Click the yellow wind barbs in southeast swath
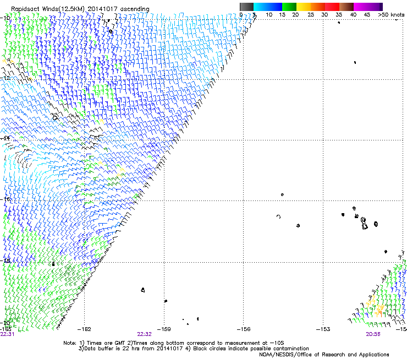Viewport: 407px width, 358px height. 376,307
